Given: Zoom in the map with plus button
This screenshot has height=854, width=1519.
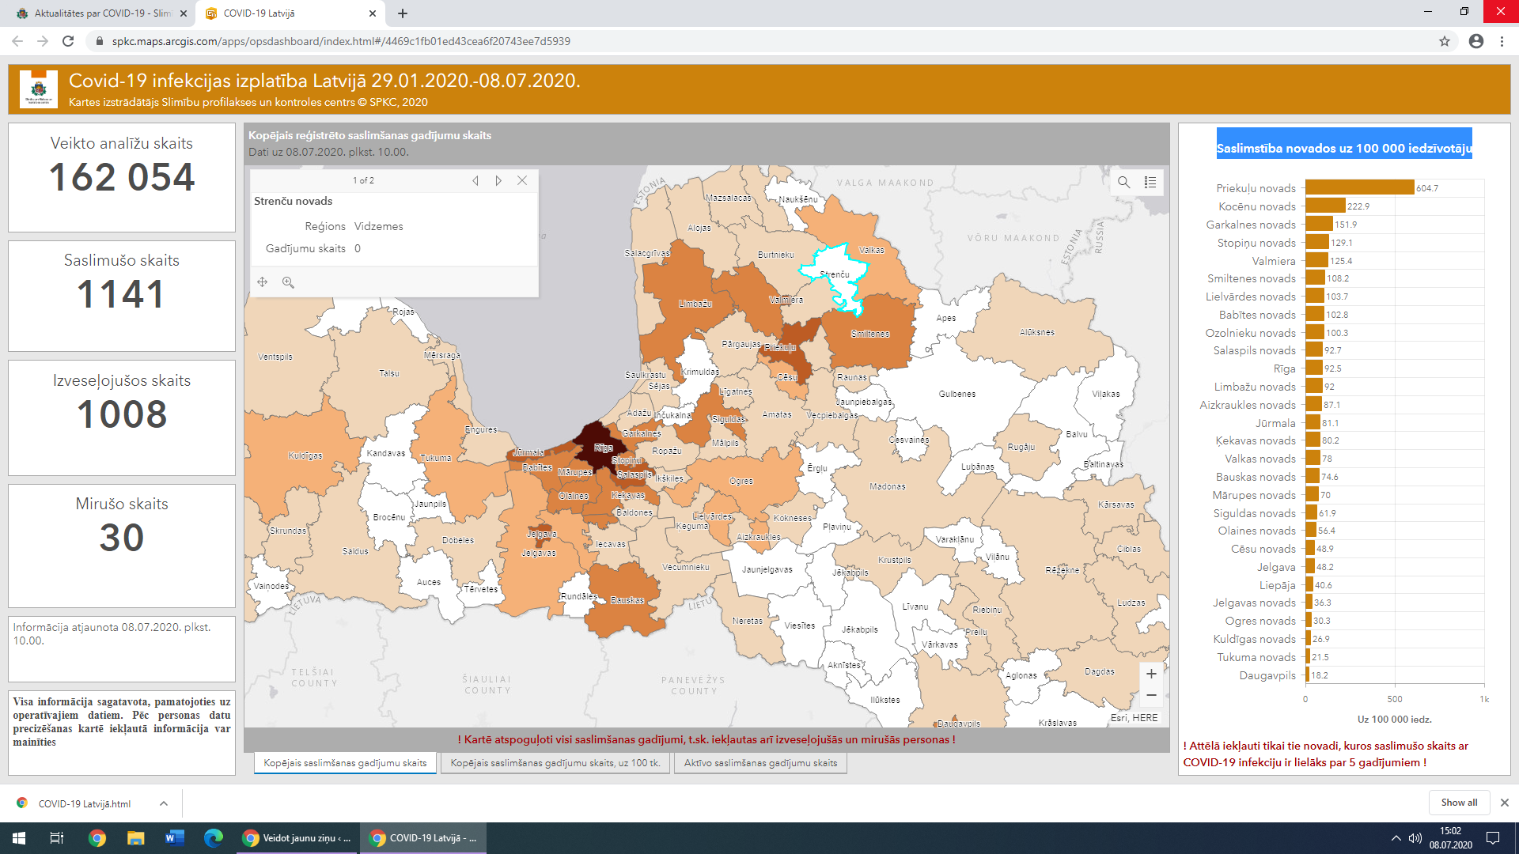Looking at the screenshot, I should [1151, 674].
